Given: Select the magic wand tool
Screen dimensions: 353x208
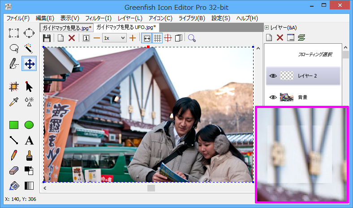Looking at the screenshot, I should tap(29, 48).
